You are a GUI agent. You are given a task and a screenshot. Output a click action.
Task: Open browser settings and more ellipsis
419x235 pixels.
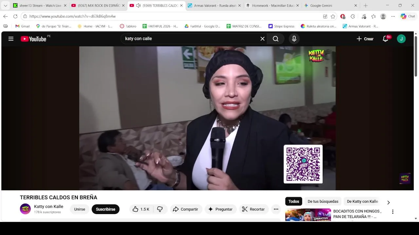click(393, 16)
